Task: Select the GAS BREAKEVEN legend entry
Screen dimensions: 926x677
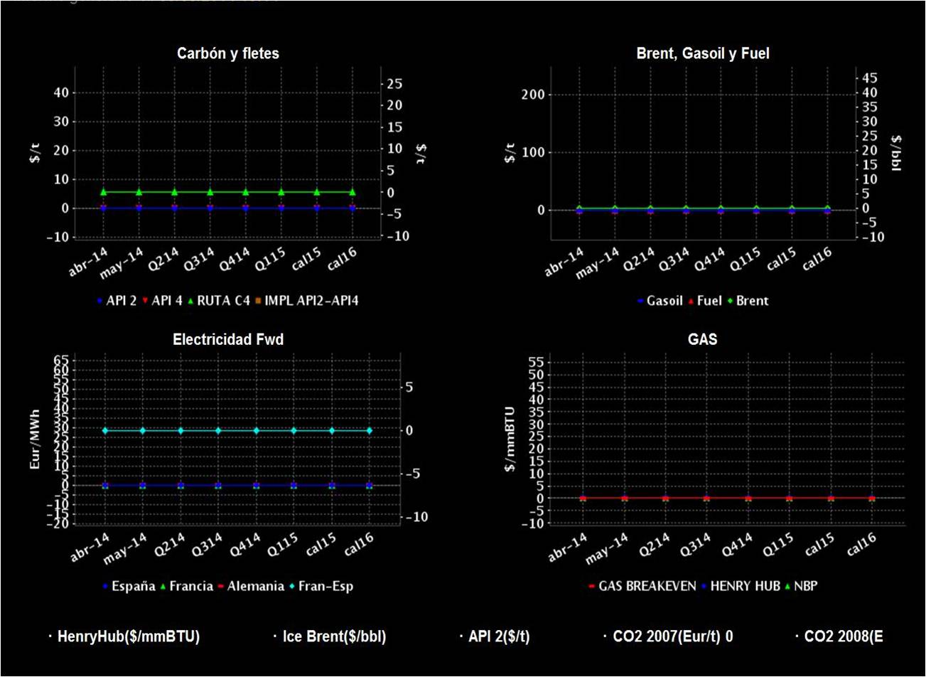Action: click(x=642, y=587)
